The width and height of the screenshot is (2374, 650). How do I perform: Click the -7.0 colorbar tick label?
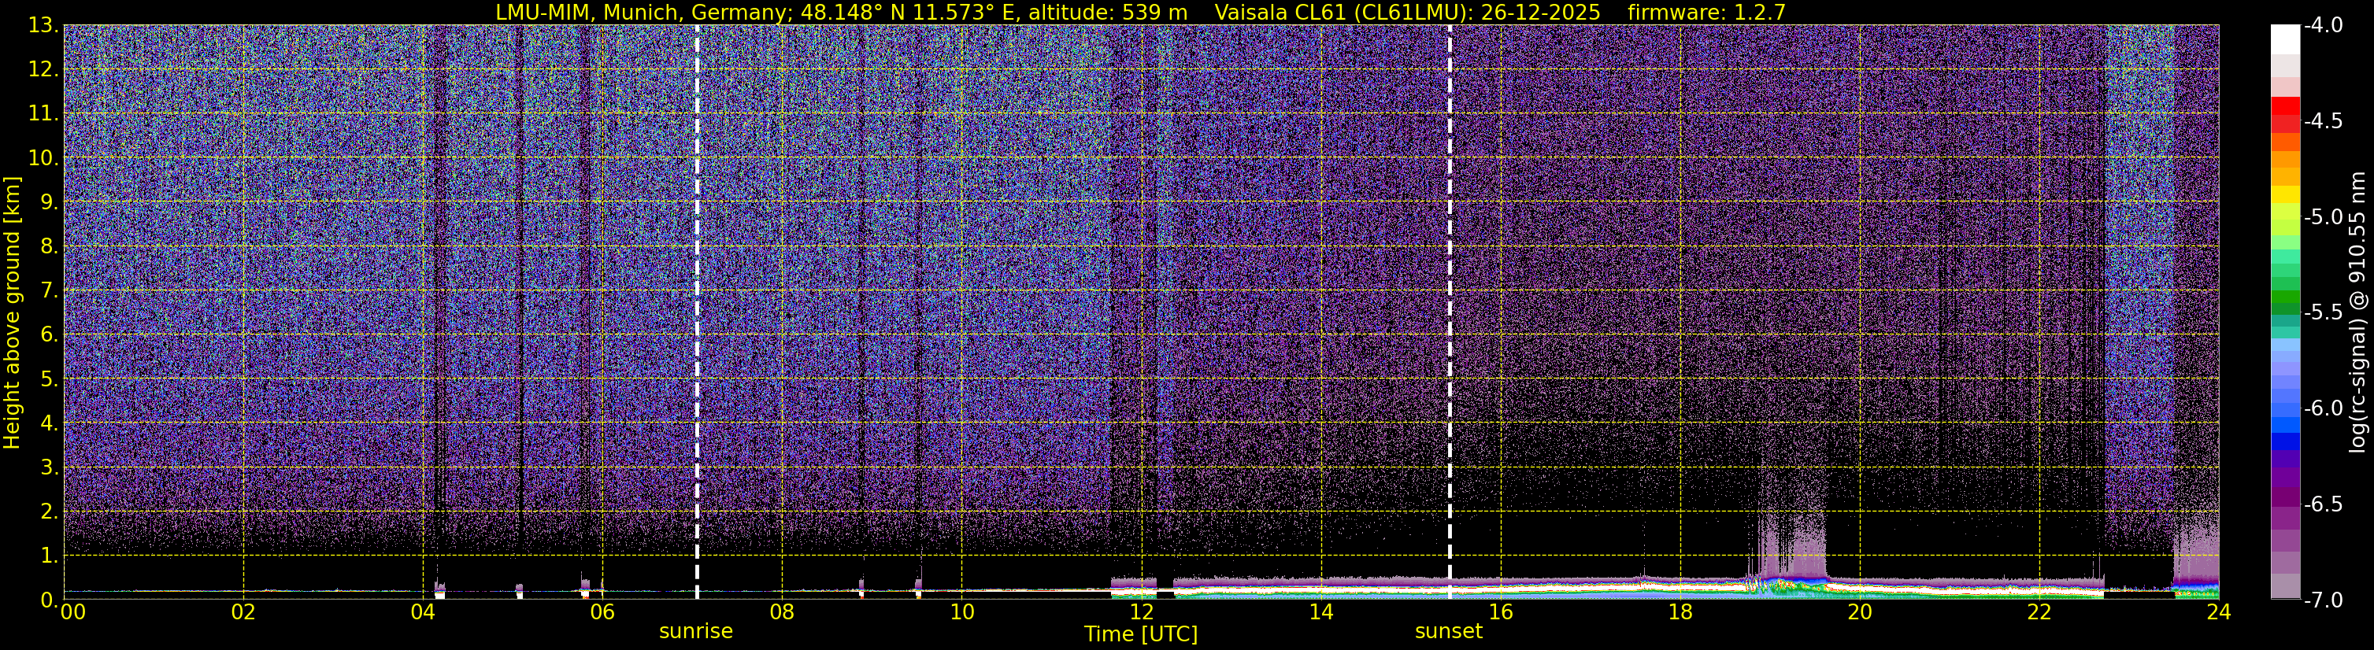(x=2322, y=600)
